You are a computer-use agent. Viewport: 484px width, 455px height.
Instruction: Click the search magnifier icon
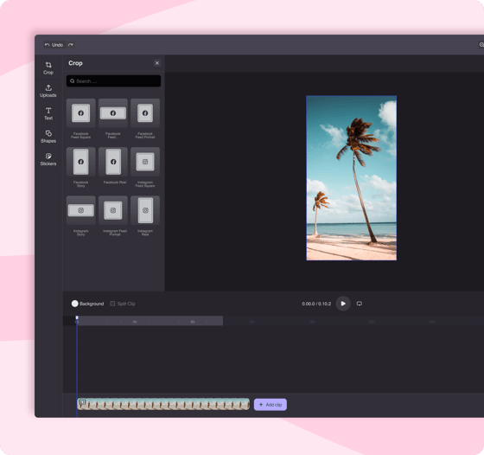73,81
